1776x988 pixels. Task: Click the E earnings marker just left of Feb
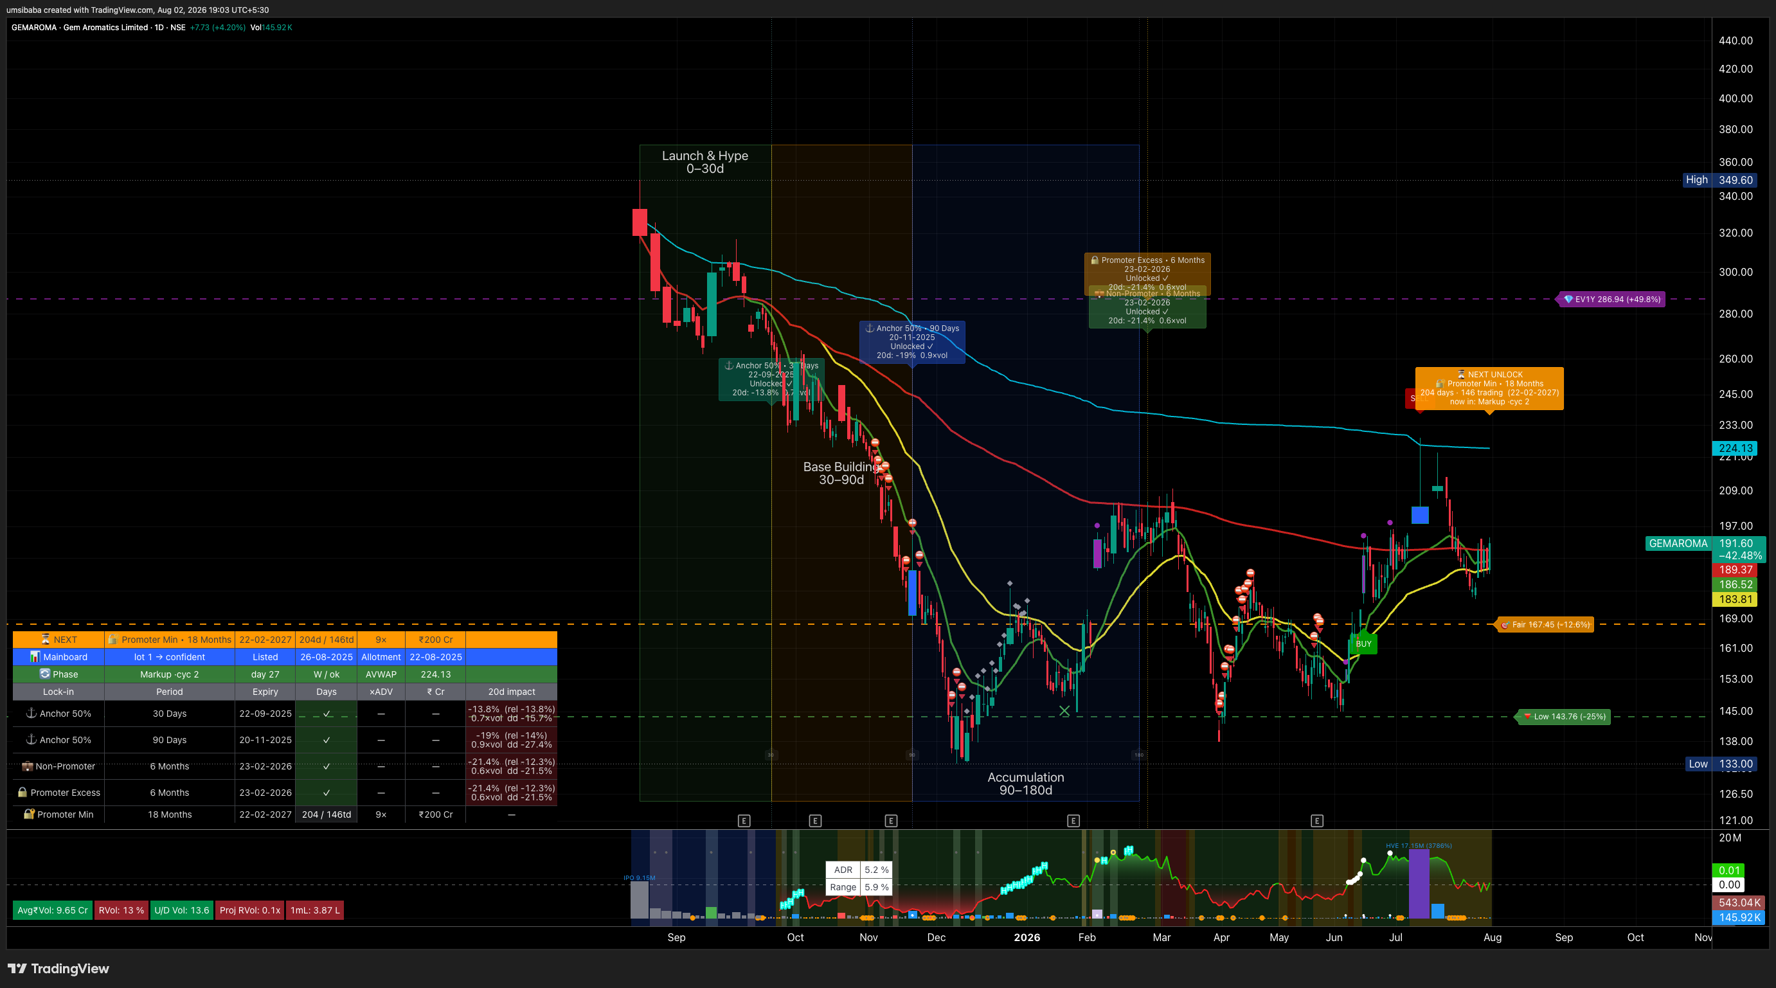tap(1073, 820)
